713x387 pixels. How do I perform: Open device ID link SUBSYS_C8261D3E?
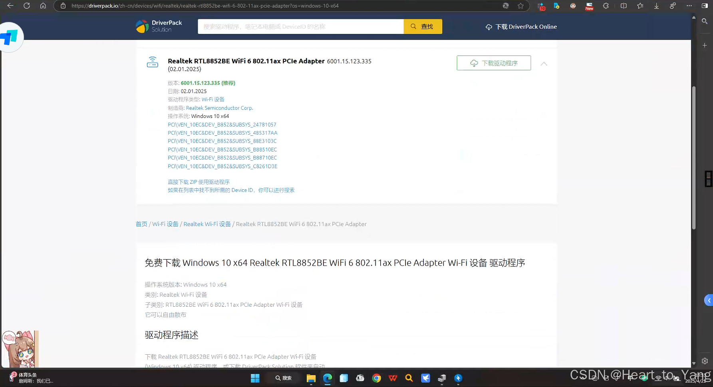(x=222, y=166)
